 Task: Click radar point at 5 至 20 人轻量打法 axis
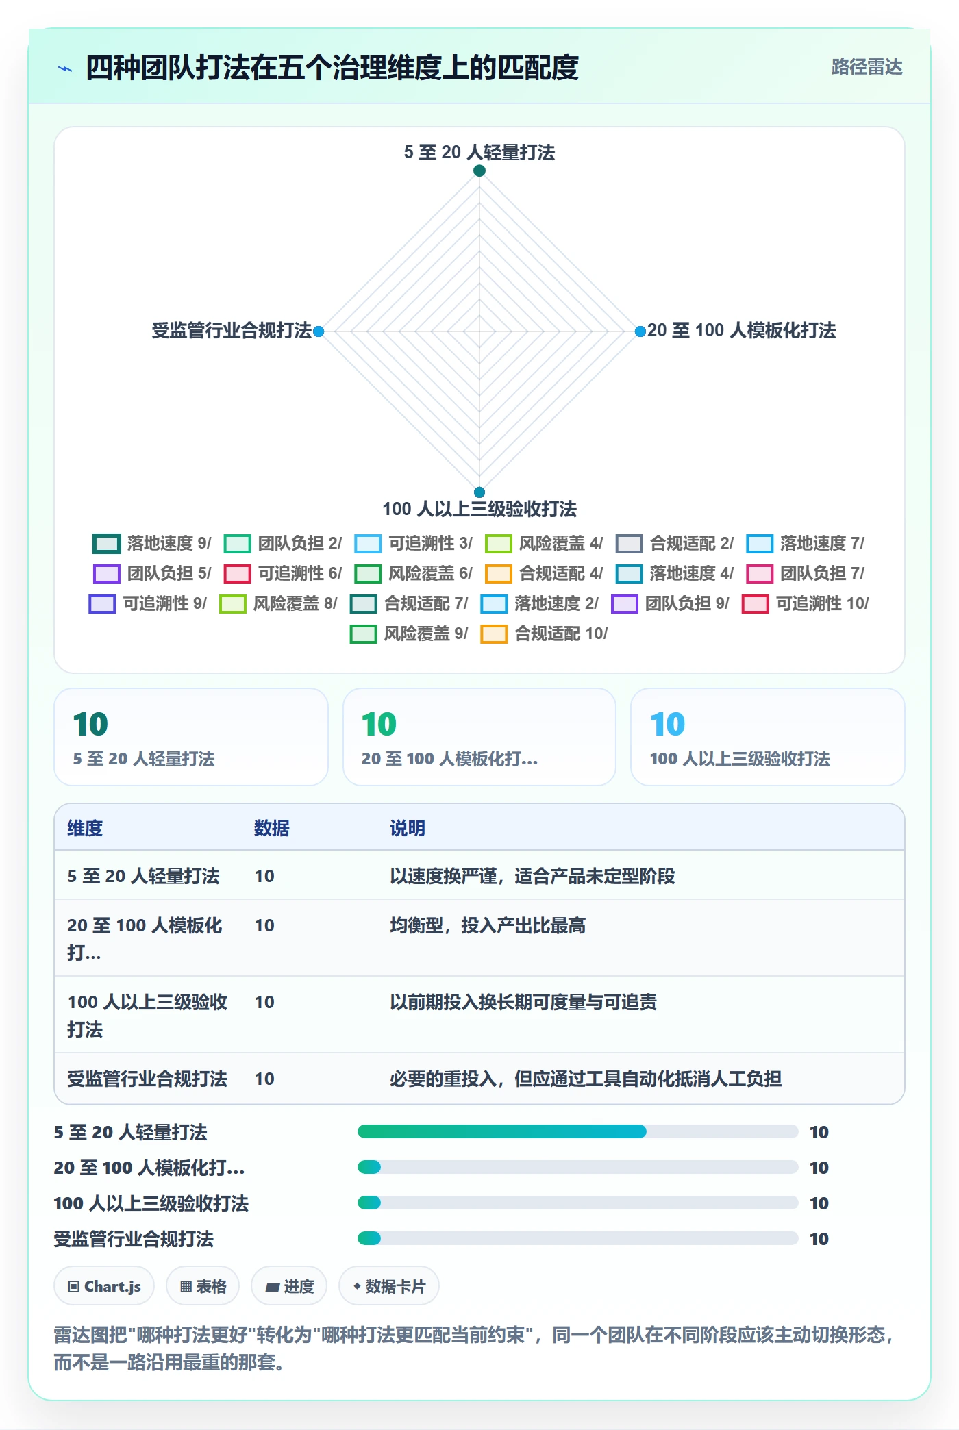click(x=480, y=171)
